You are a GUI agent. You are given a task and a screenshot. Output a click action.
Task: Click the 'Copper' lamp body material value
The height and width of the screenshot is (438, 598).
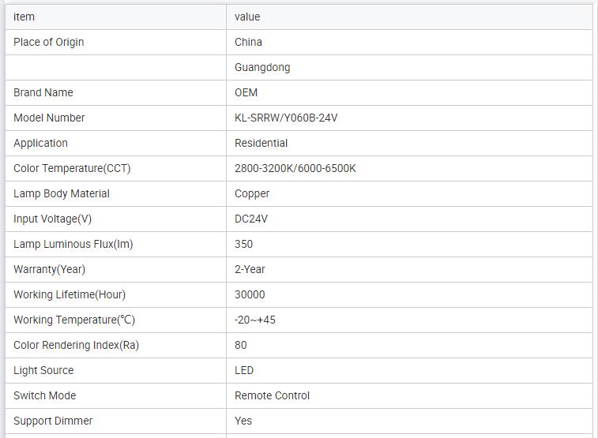click(252, 193)
